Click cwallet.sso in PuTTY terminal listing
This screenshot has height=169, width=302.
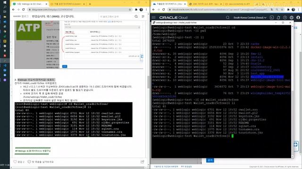[248, 110]
